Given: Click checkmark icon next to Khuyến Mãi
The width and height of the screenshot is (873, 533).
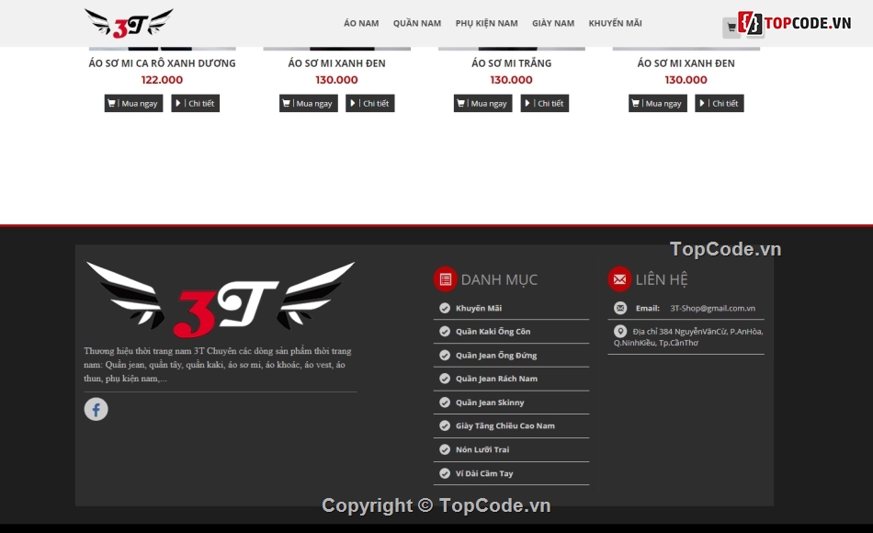Looking at the screenshot, I should [445, 309].
